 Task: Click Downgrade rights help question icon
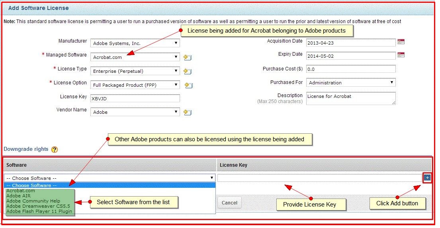[x=55, y=150]
